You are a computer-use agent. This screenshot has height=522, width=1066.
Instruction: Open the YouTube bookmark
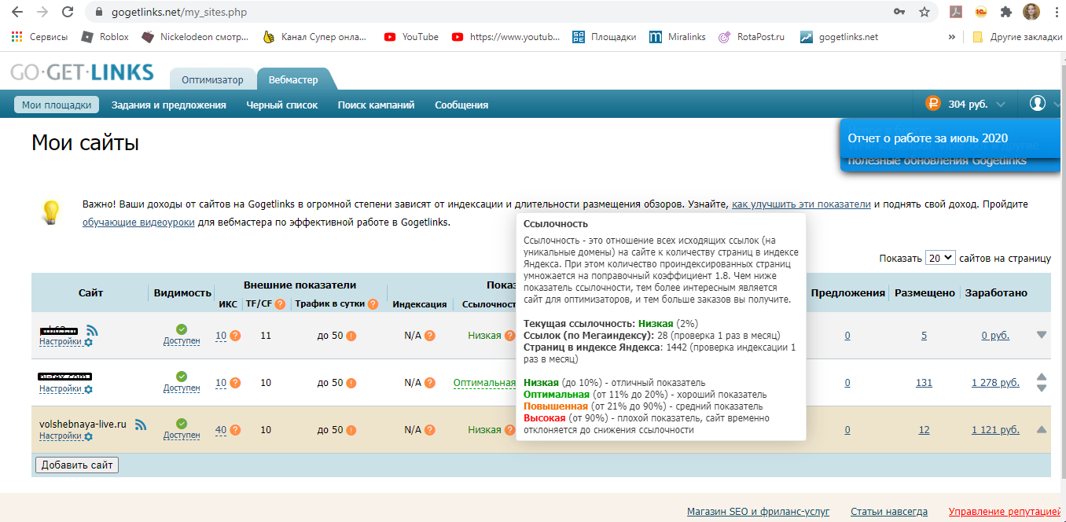pyautogui.click(x=411, y=37)
